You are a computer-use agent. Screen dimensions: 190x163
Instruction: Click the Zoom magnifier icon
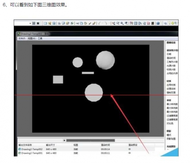[122, 23]
